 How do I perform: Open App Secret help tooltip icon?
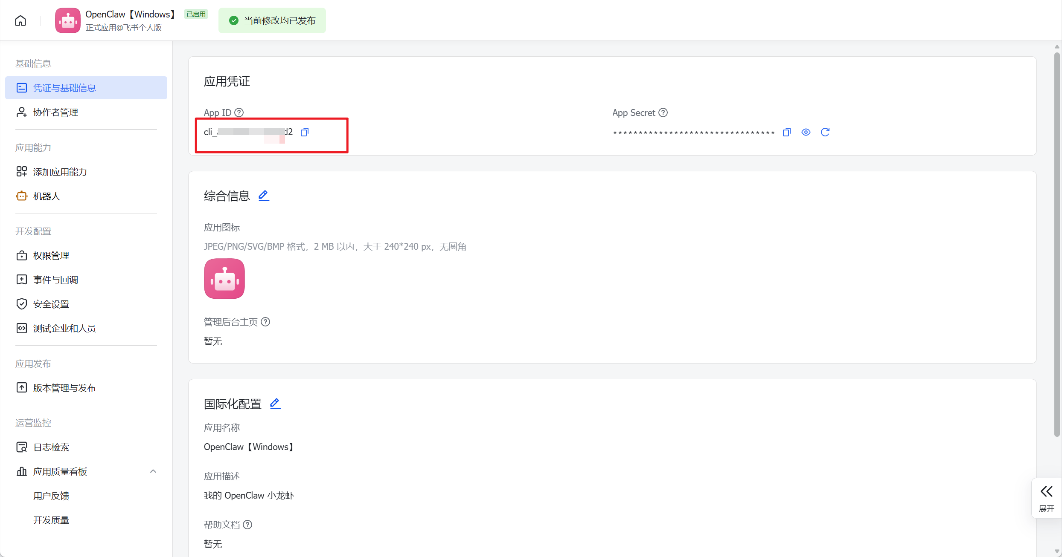coord(663,113)
